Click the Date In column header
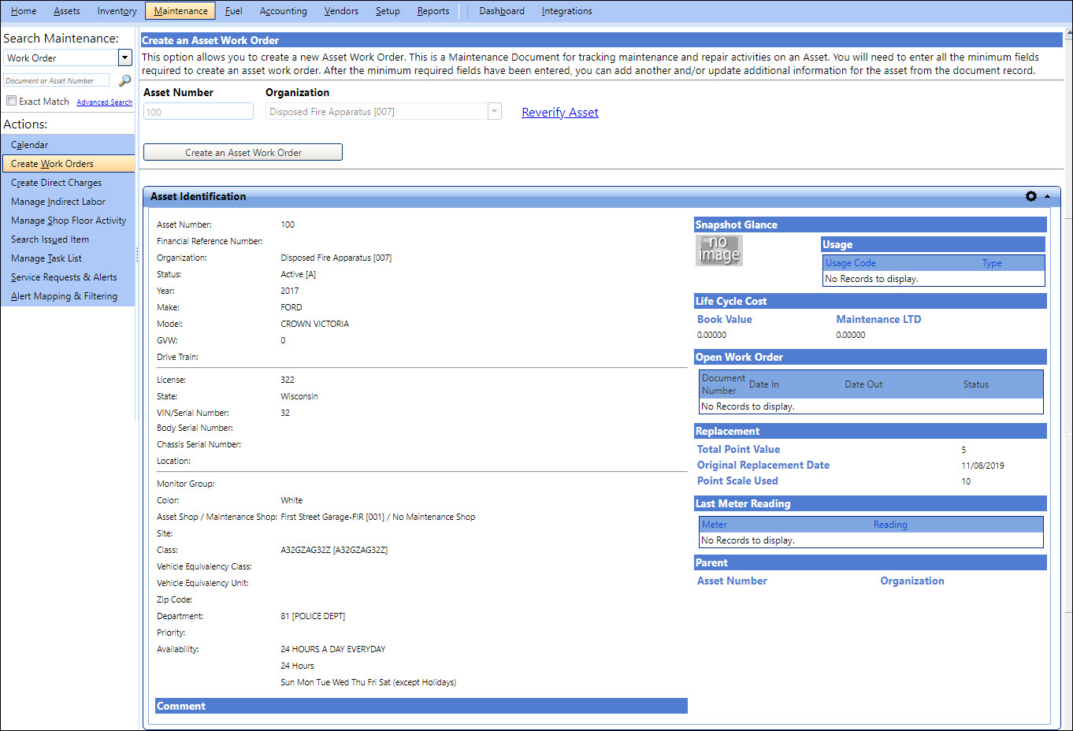1073x731 pixels. point(764,384)
